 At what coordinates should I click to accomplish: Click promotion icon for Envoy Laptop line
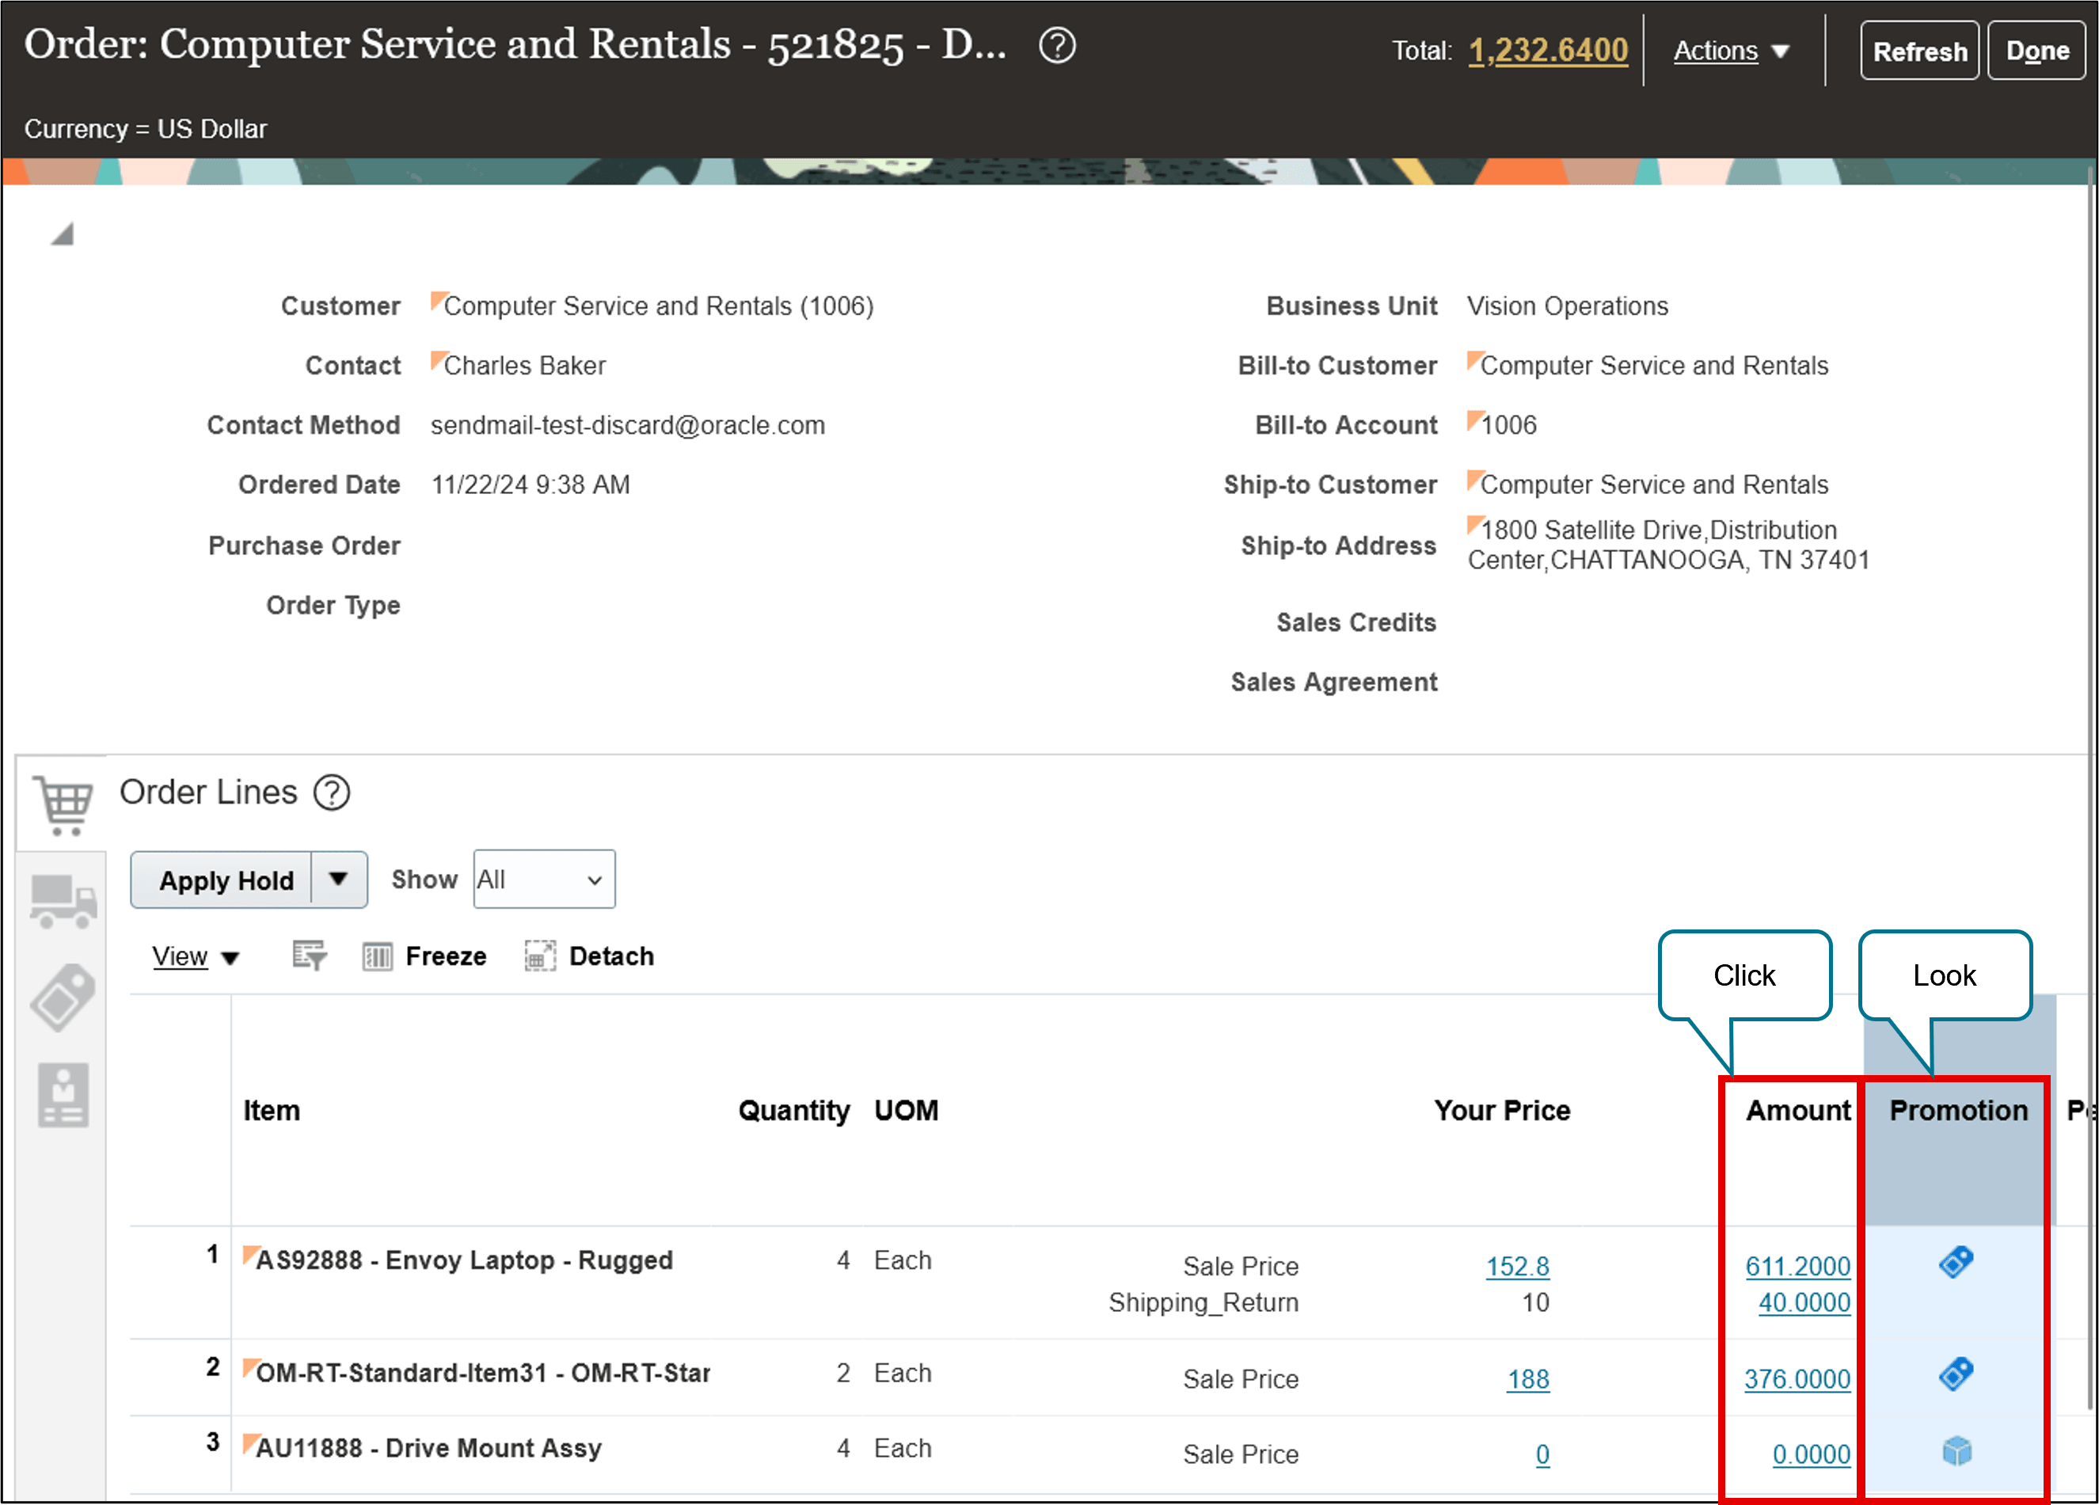1956,1263
